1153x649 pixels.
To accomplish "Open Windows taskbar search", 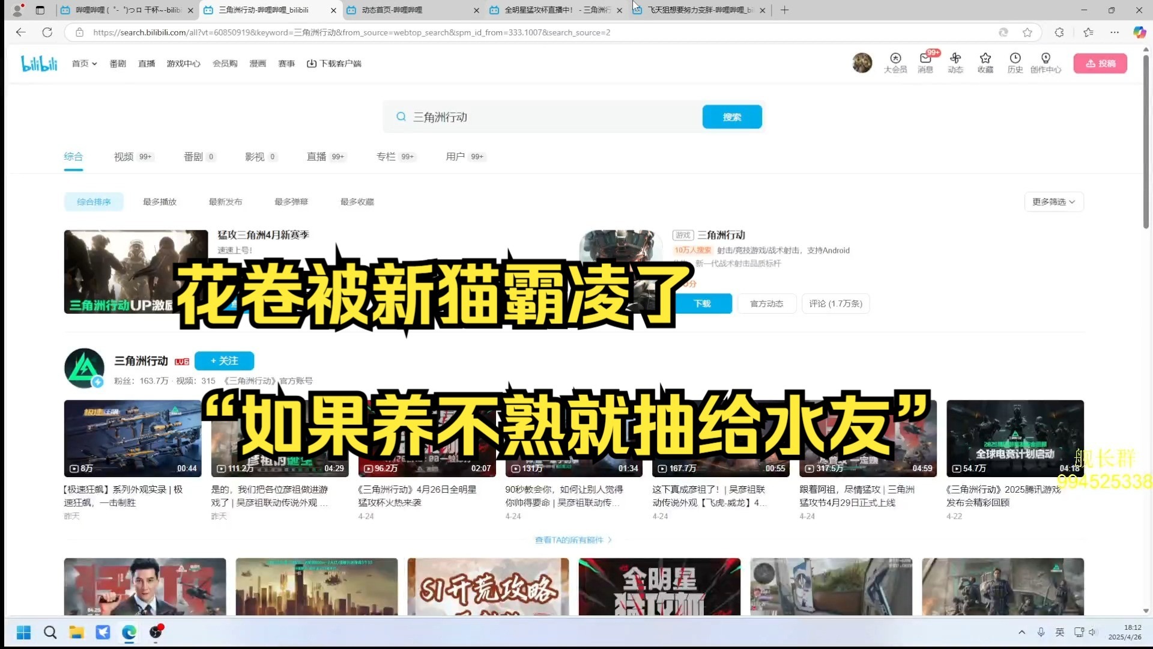I will coord(50,632).
